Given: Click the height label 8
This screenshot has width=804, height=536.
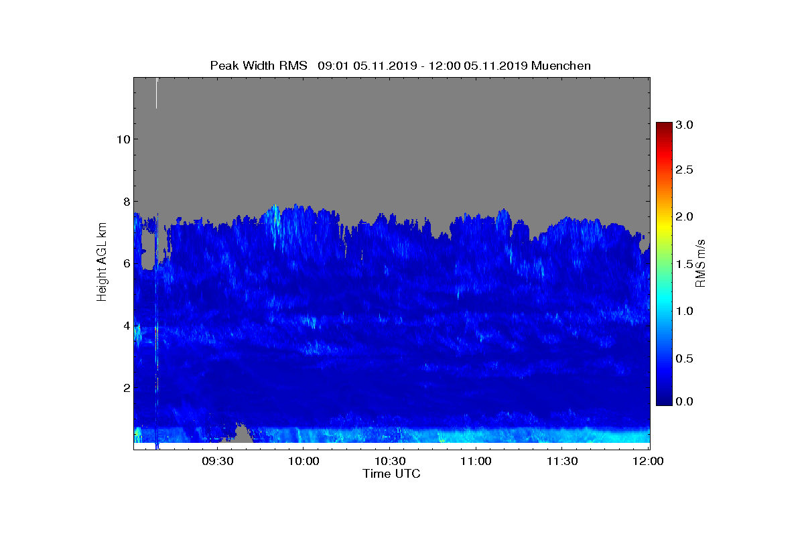Looking at the screenshot, I should click(125, 201).
